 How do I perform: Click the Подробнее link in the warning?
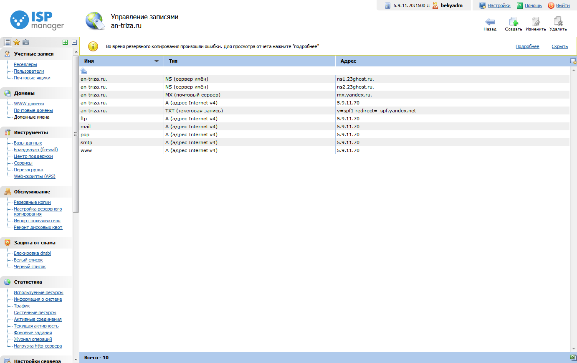(x=527, y=46)
